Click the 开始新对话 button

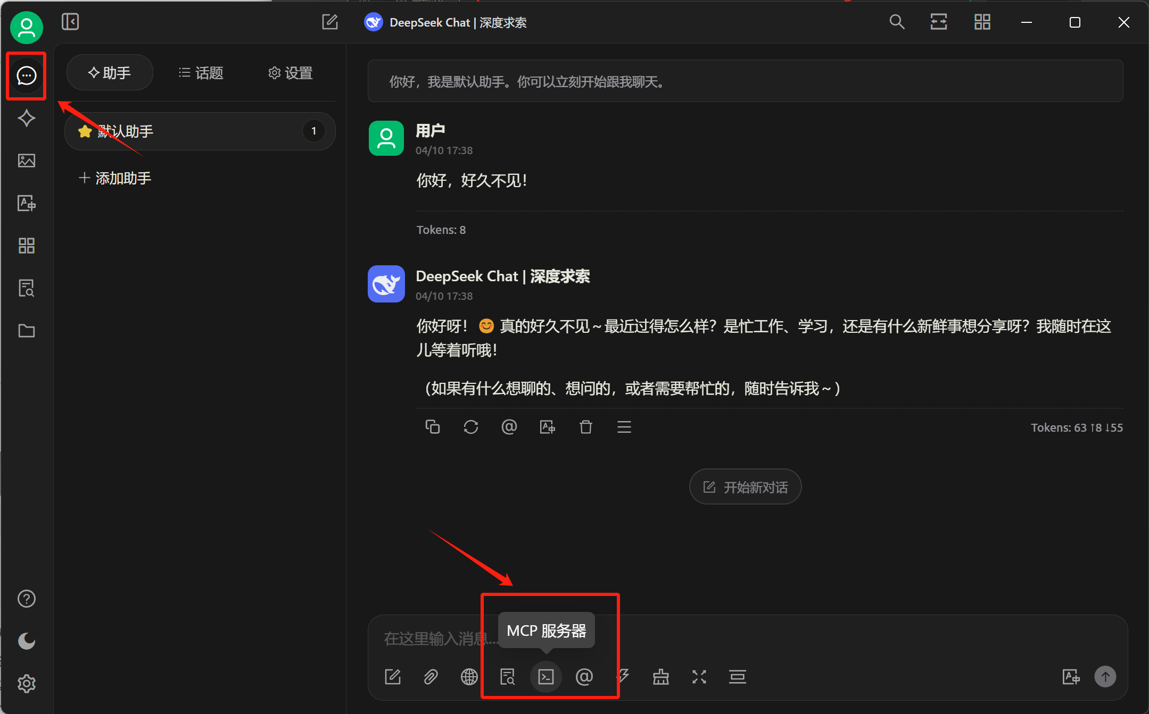745,487
